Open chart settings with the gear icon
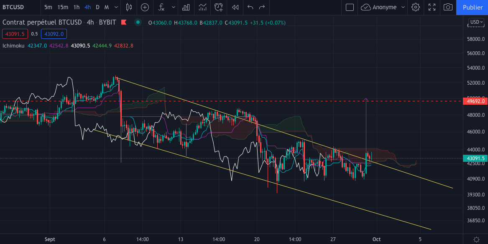This screenshot has width=488, height=244. (x=415, y=7)
